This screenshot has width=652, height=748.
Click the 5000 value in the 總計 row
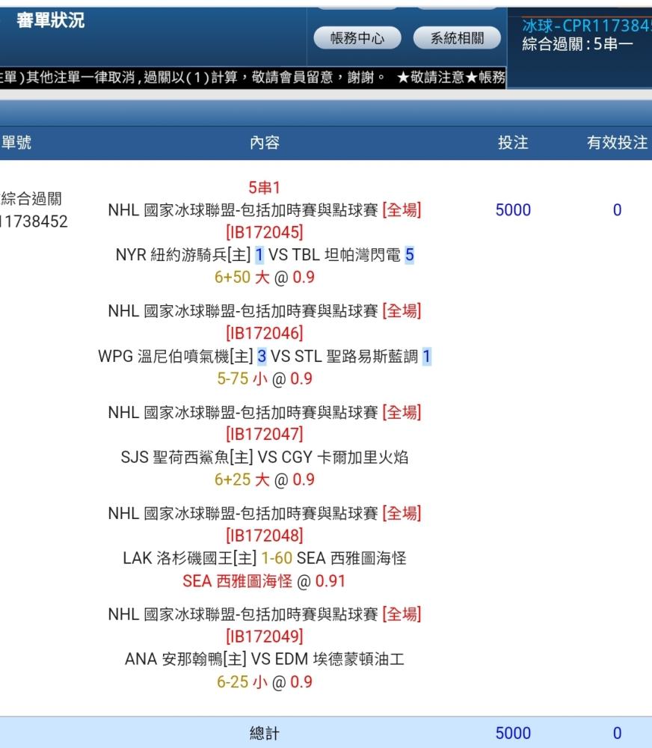tap(513, 733)
